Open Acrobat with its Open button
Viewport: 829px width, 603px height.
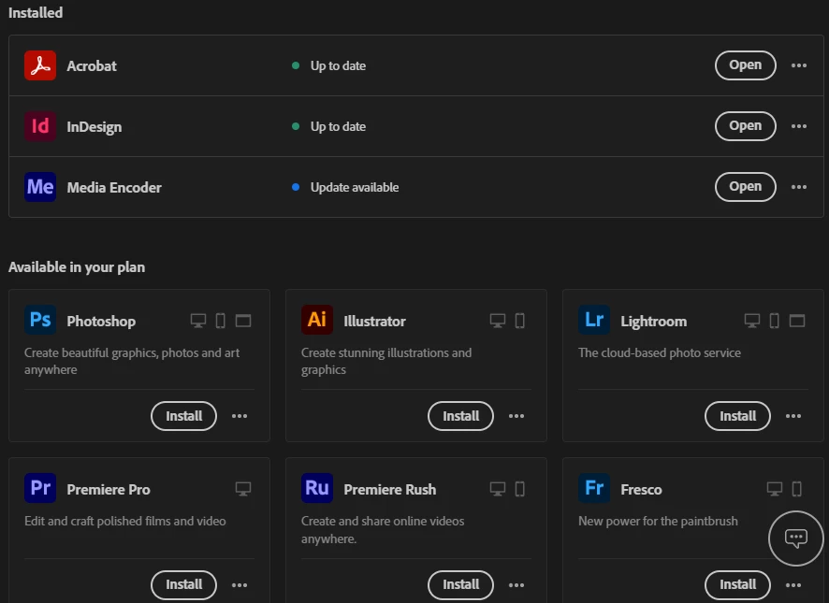pos(746,65)
